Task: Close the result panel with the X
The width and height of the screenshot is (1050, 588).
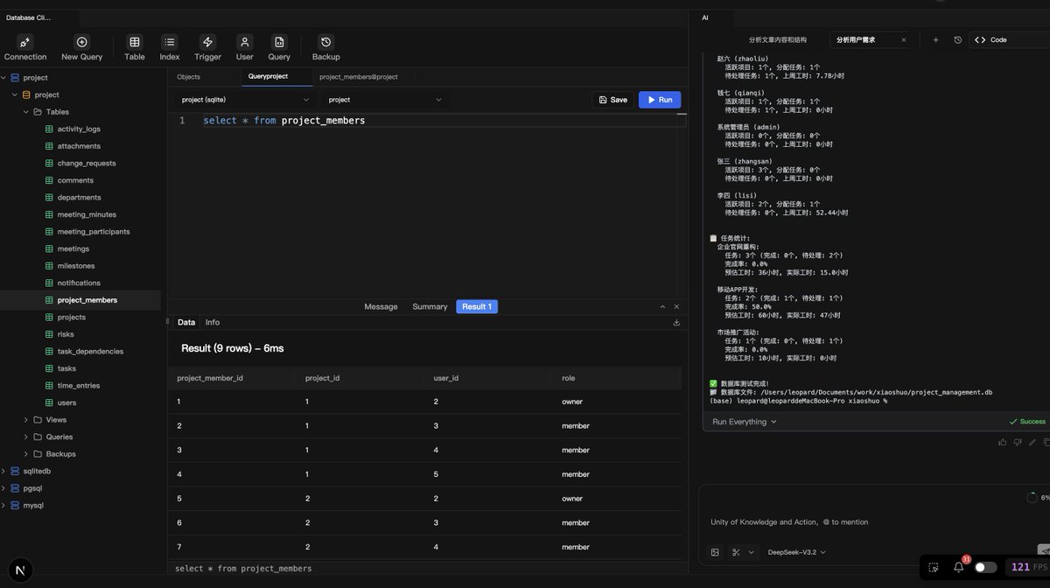Action: 676,307
